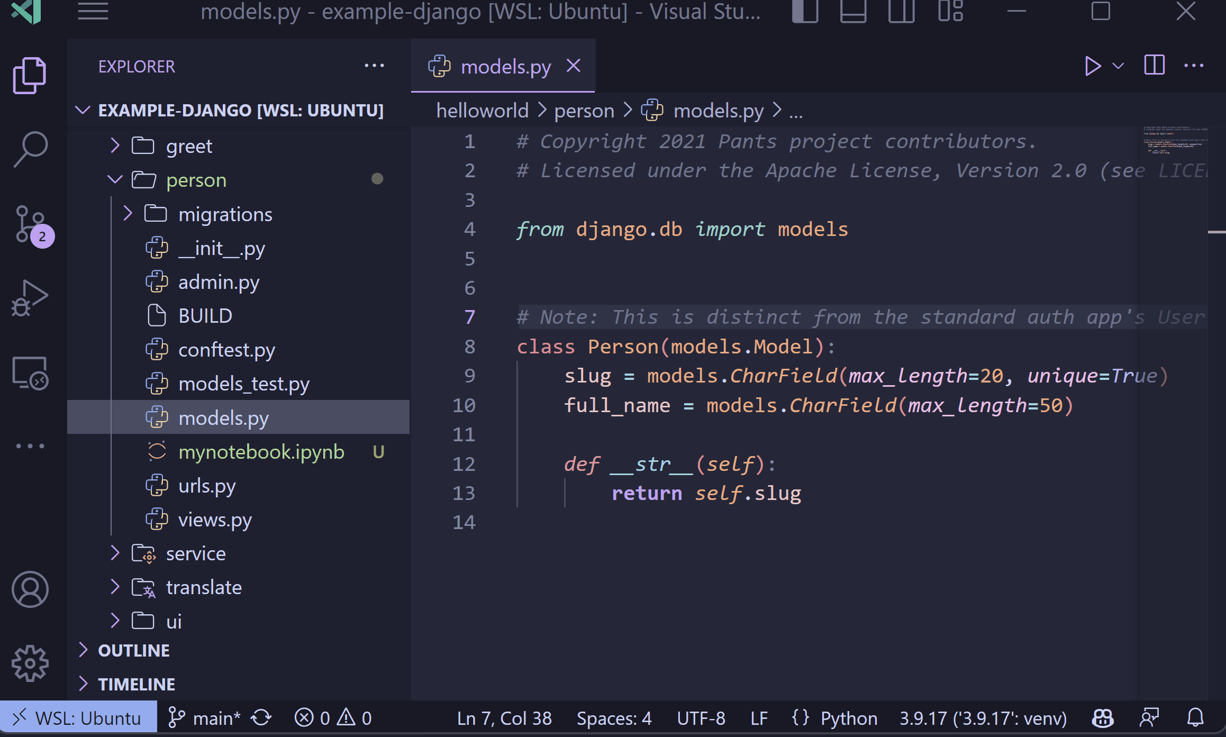Open Source Control view with 2 changes
1226x737 pixels.
(x=33, y=226)
